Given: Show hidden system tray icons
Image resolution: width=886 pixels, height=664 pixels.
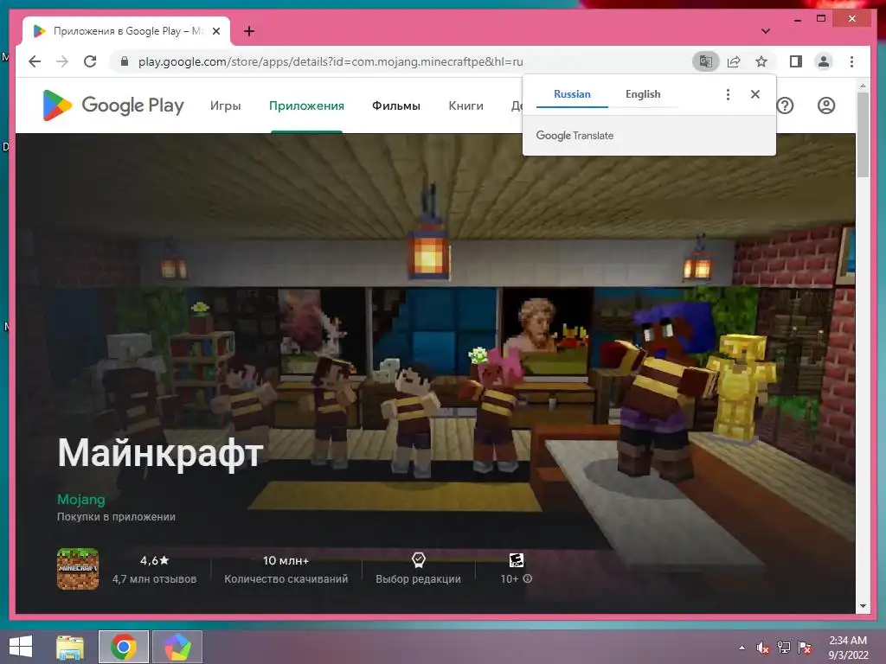Looking at the screenshot, I should [x=742, y=648].
